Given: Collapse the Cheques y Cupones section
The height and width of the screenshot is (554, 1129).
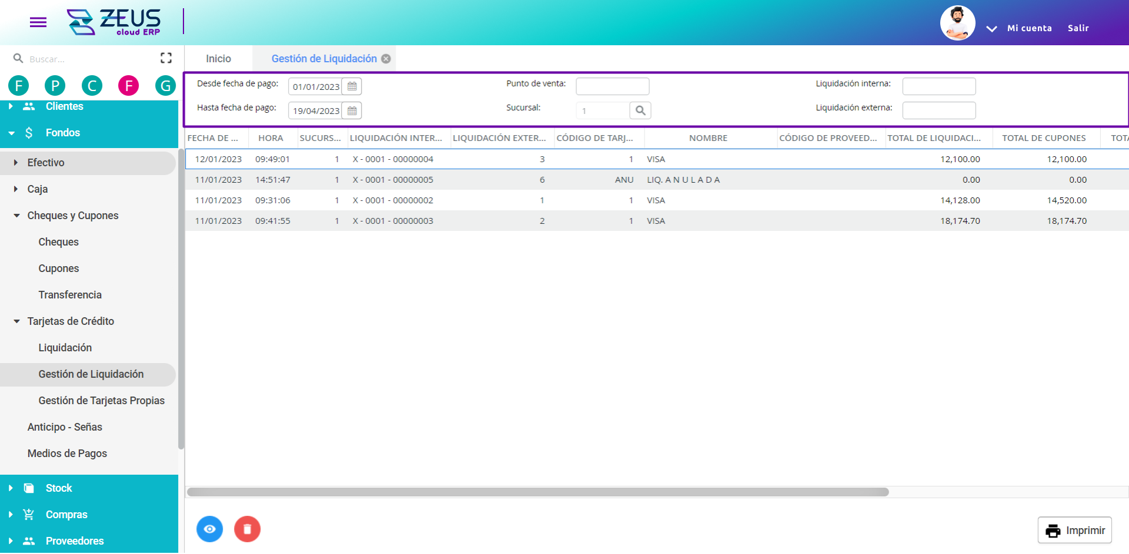Looking at the screenshot, I should click(x=16, y=216).
